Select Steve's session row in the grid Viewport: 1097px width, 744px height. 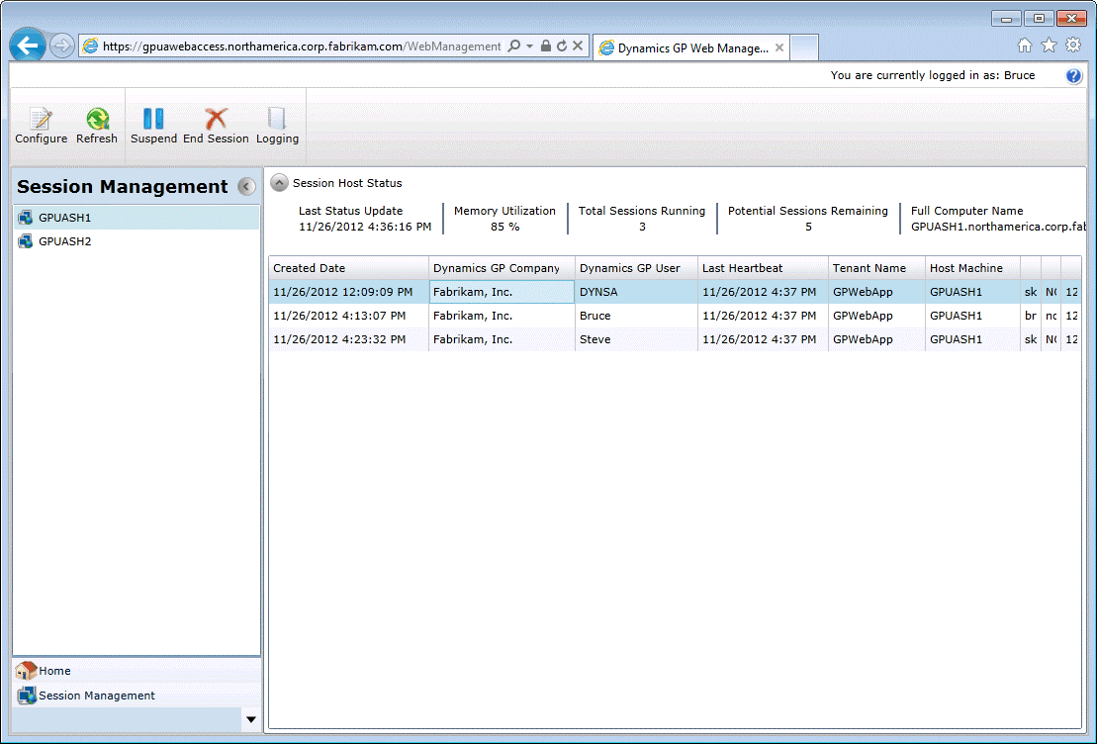[594, 338]
